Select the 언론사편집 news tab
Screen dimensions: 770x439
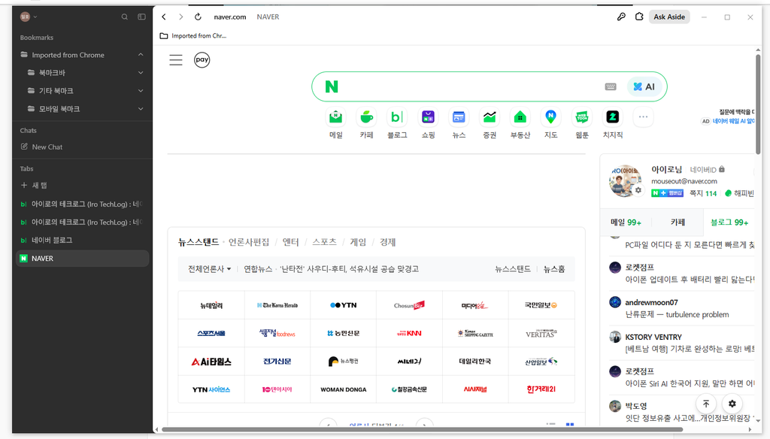point(249,242)
